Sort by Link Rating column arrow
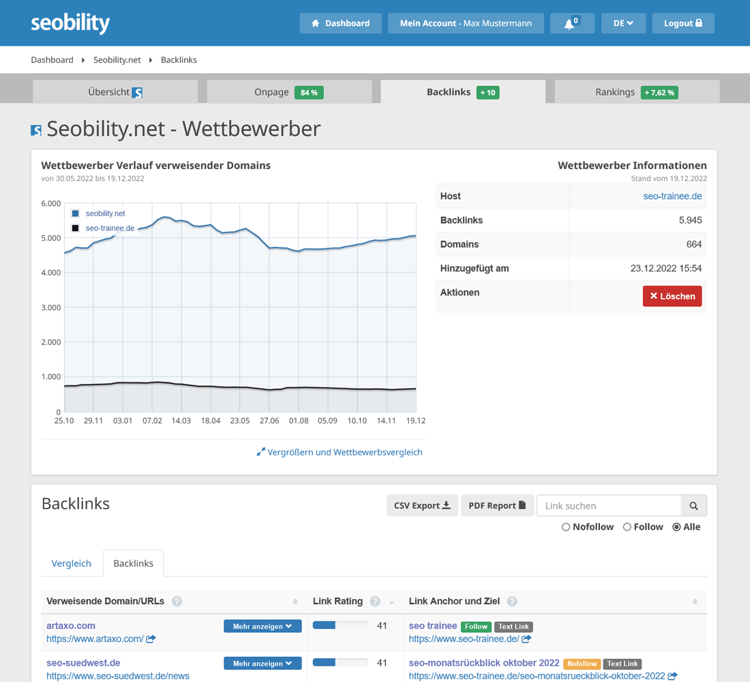750x682 pixels. [x=392, y=603]
